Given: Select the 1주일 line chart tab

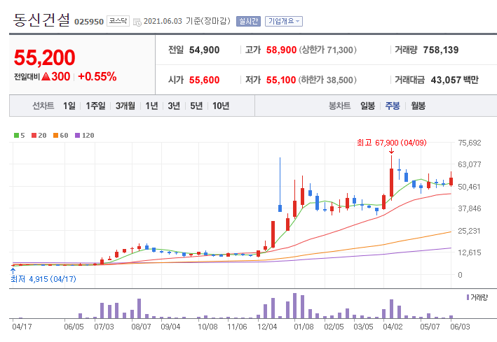Looking at the screenshot, I should coord(95,106).
